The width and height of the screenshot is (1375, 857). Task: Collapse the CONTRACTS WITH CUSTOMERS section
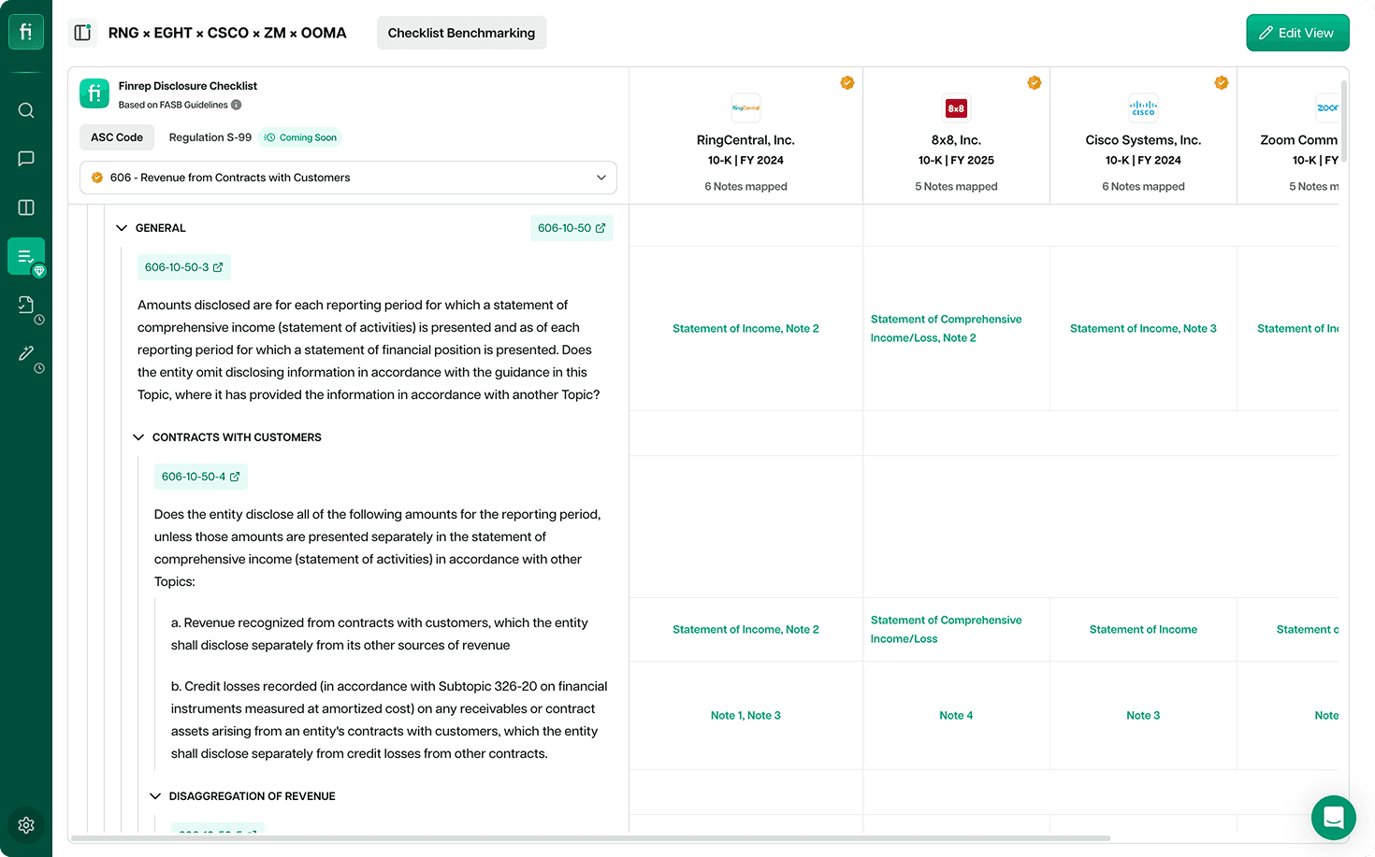click(138, 437)
